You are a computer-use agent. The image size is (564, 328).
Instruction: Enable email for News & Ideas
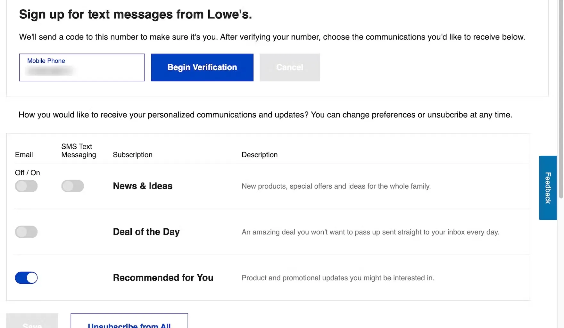click(x=26, y=186)
